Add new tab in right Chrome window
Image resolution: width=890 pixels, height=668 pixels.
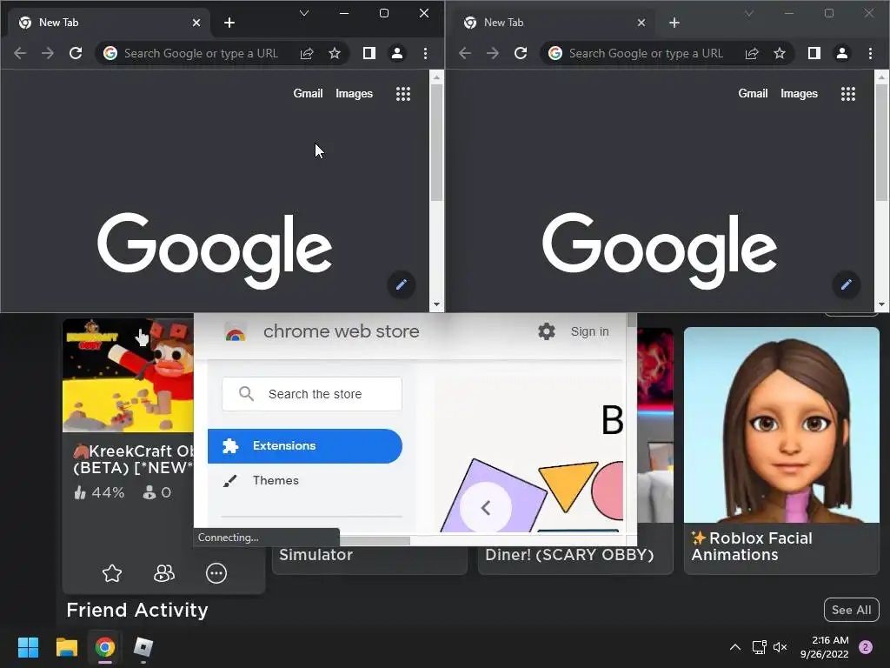674,23
